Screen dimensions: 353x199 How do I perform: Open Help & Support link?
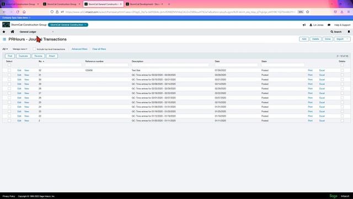(342, 25)
